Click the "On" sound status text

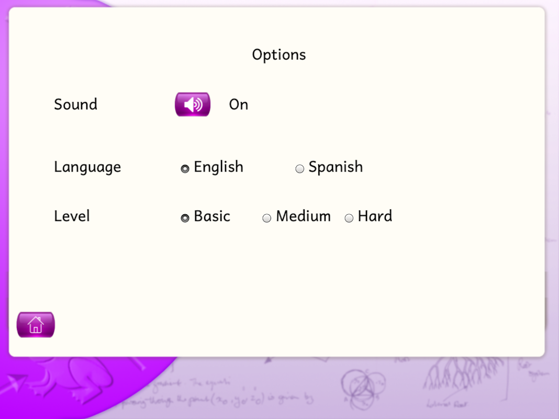[239, 105]
